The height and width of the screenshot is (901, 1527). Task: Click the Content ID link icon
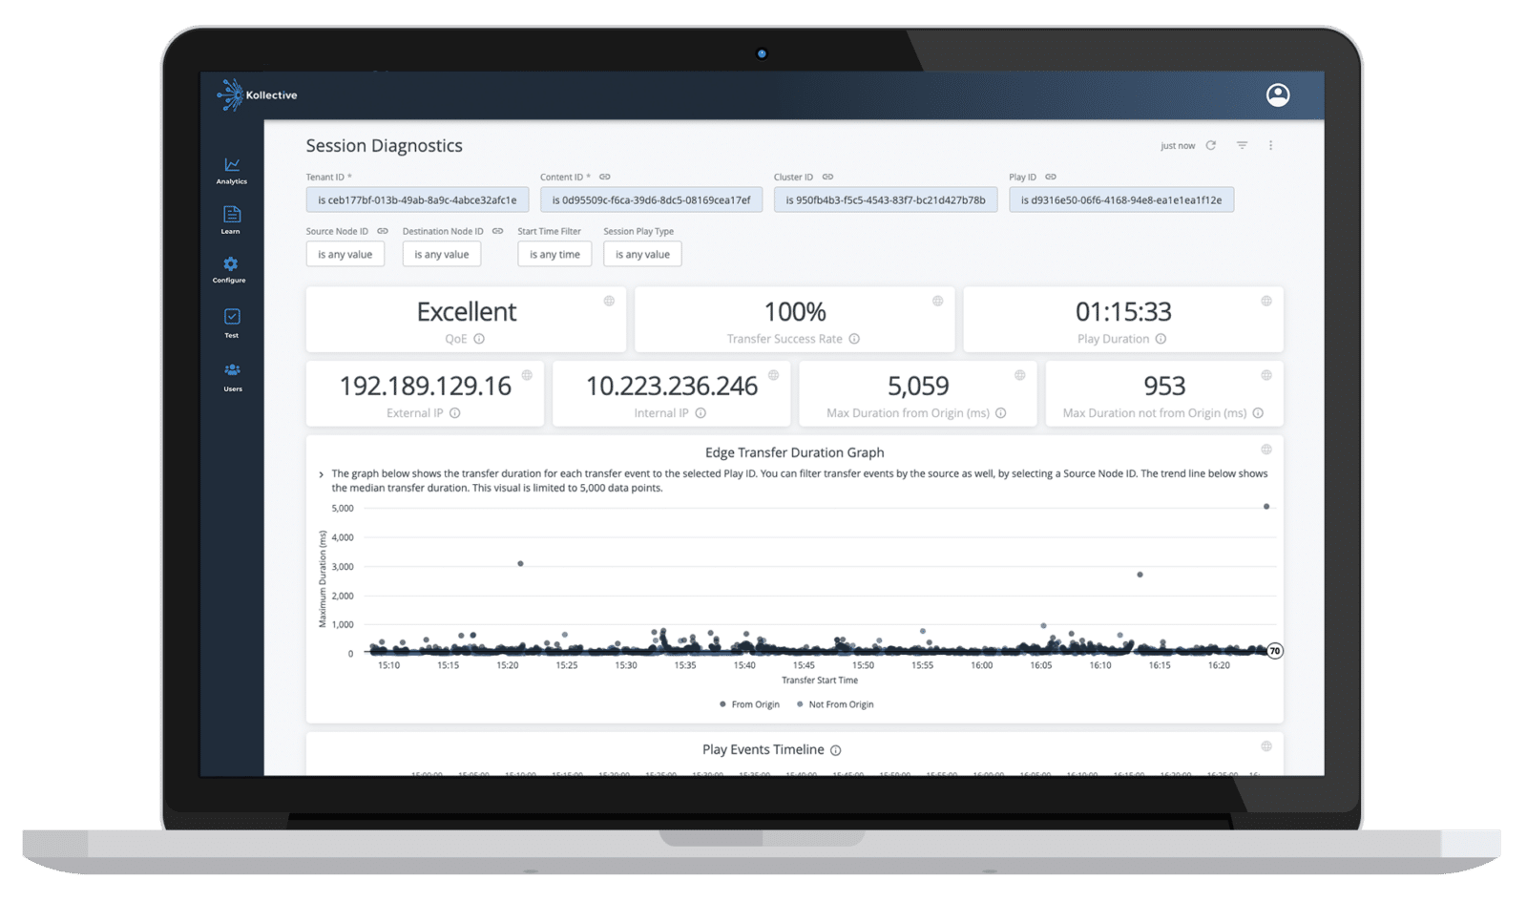(x=604, y=177)
